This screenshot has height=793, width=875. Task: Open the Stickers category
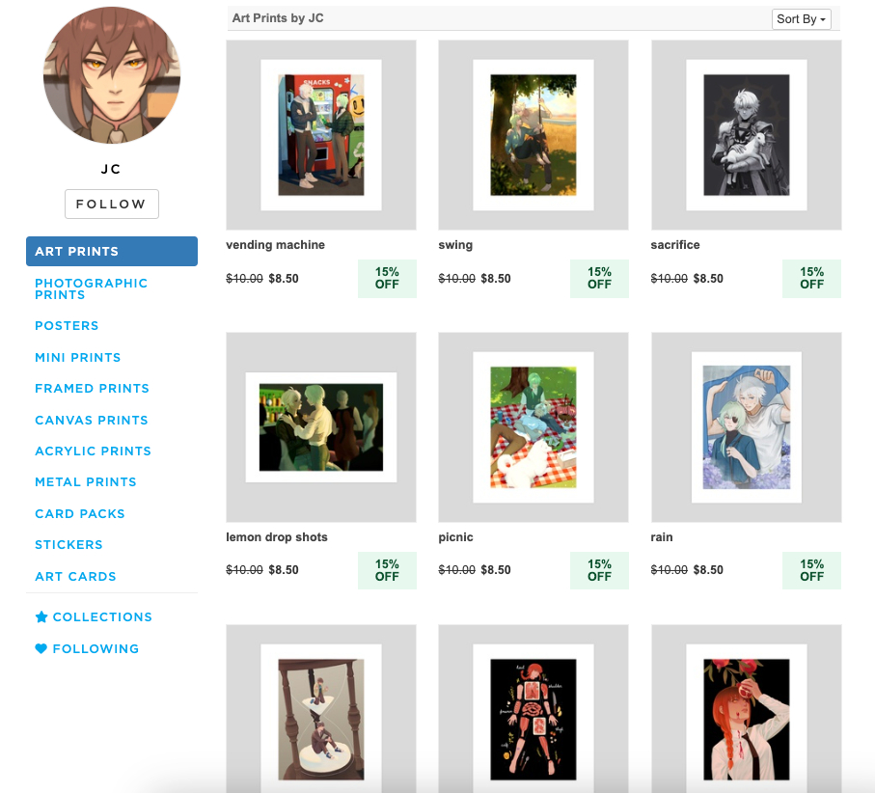[68, 545]
